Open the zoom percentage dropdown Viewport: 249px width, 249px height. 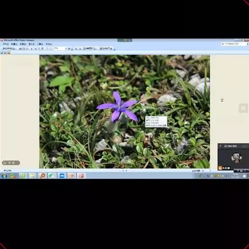(x=66, y=49)
